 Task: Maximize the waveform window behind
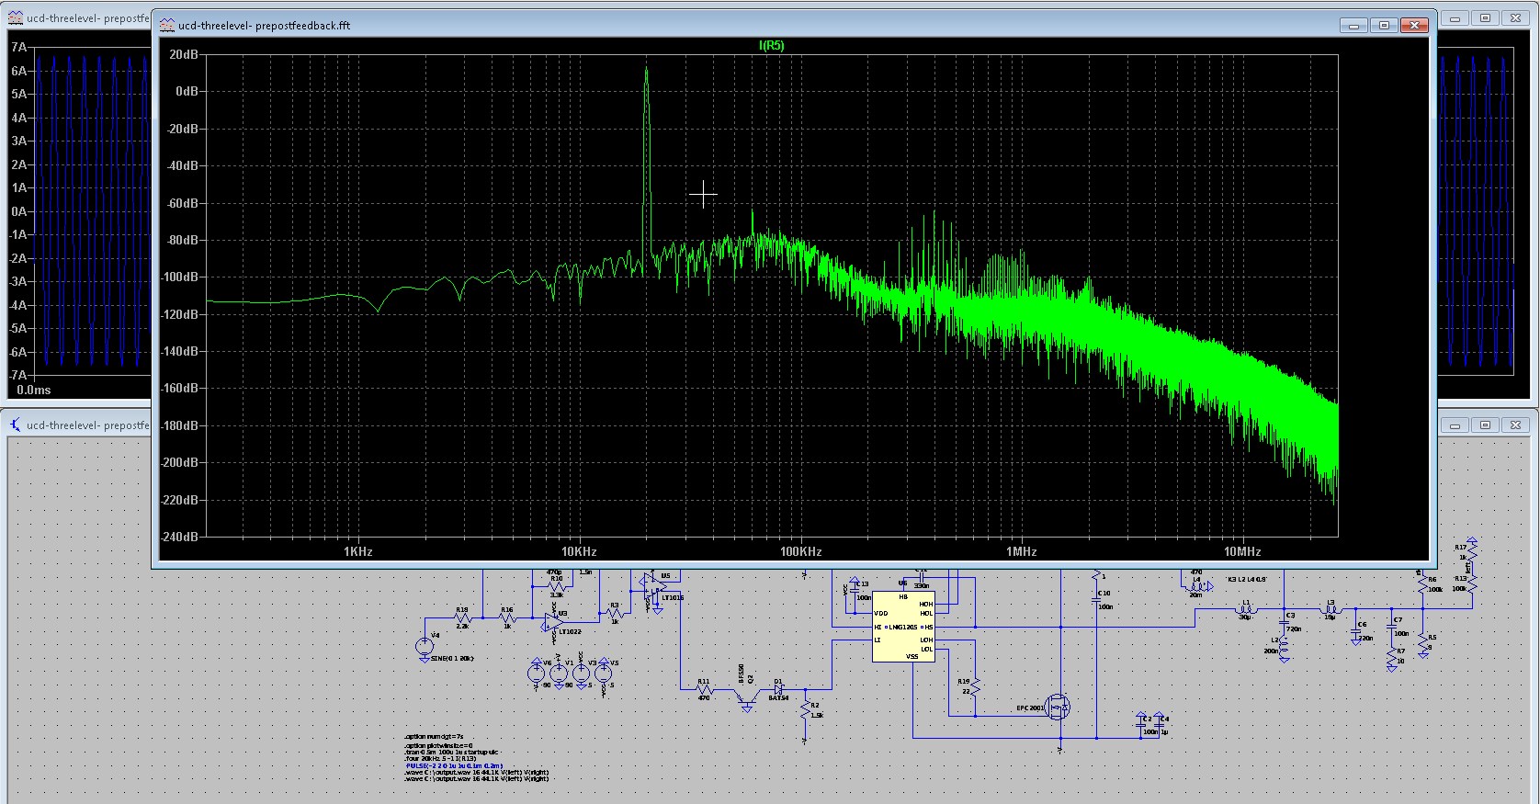pos(1485,17)
